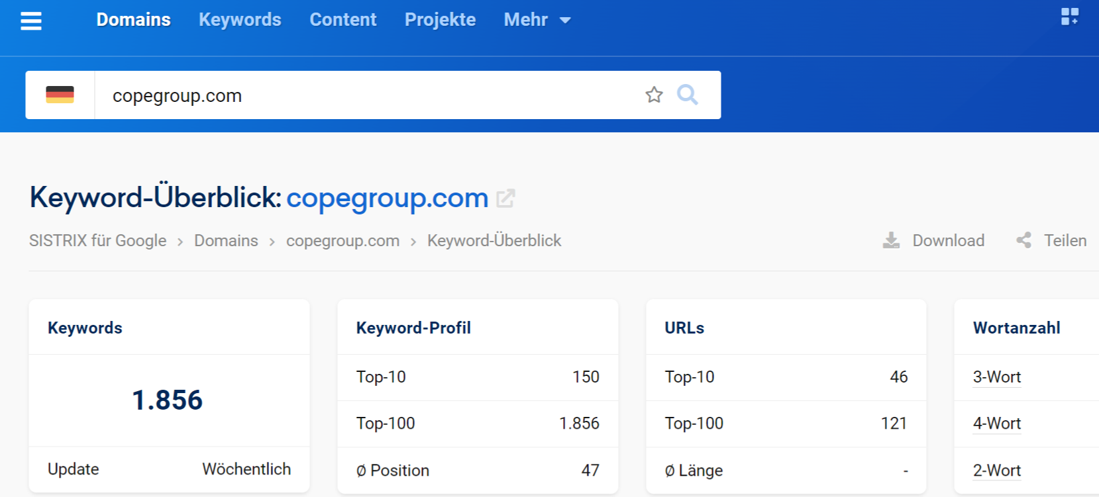Open the Keywords menu

tap(240, 20)
